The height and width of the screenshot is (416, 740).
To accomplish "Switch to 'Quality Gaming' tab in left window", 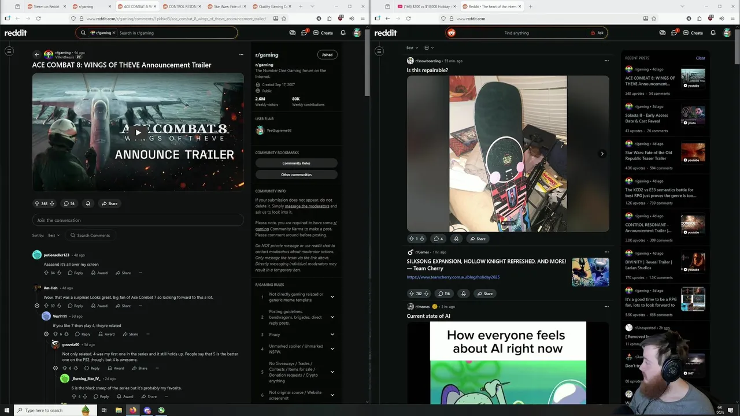I will click(x=271, y=6).
